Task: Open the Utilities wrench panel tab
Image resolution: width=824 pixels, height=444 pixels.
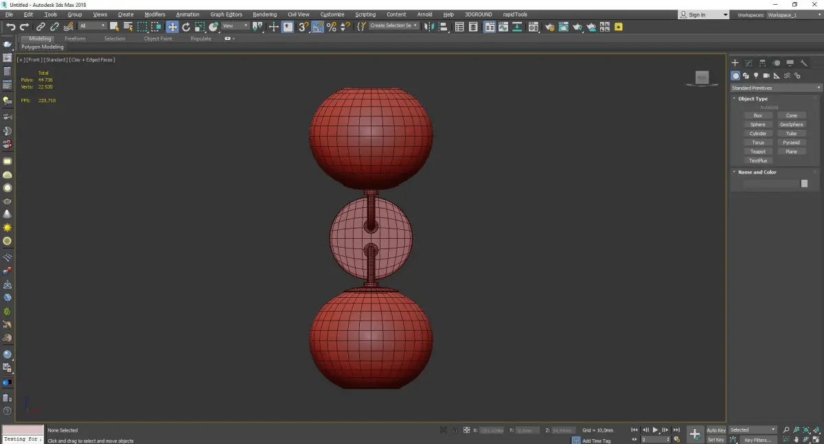Action: 804,63
